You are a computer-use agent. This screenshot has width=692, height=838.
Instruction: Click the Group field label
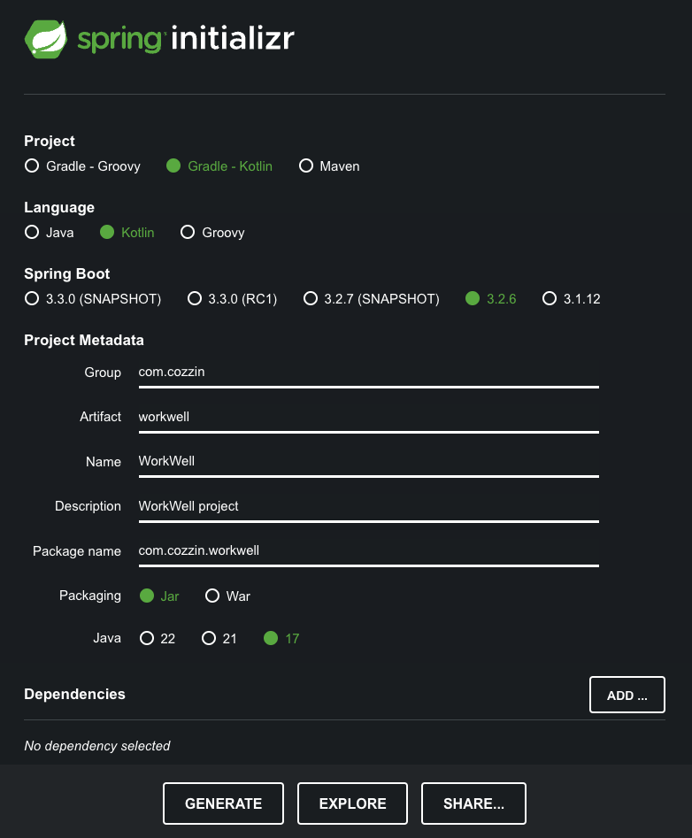point(103,373)
